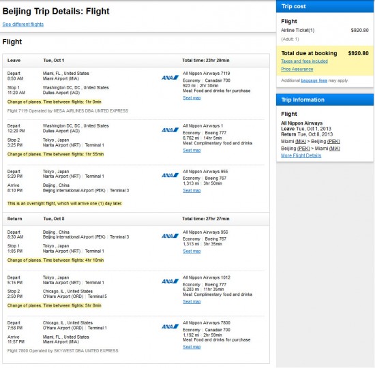
Task: Click the 'Trip Information' panel header
Action: coord(325,99)
